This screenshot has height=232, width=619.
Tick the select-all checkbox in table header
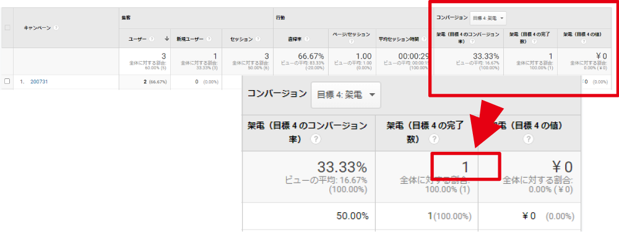pos(7,28)
